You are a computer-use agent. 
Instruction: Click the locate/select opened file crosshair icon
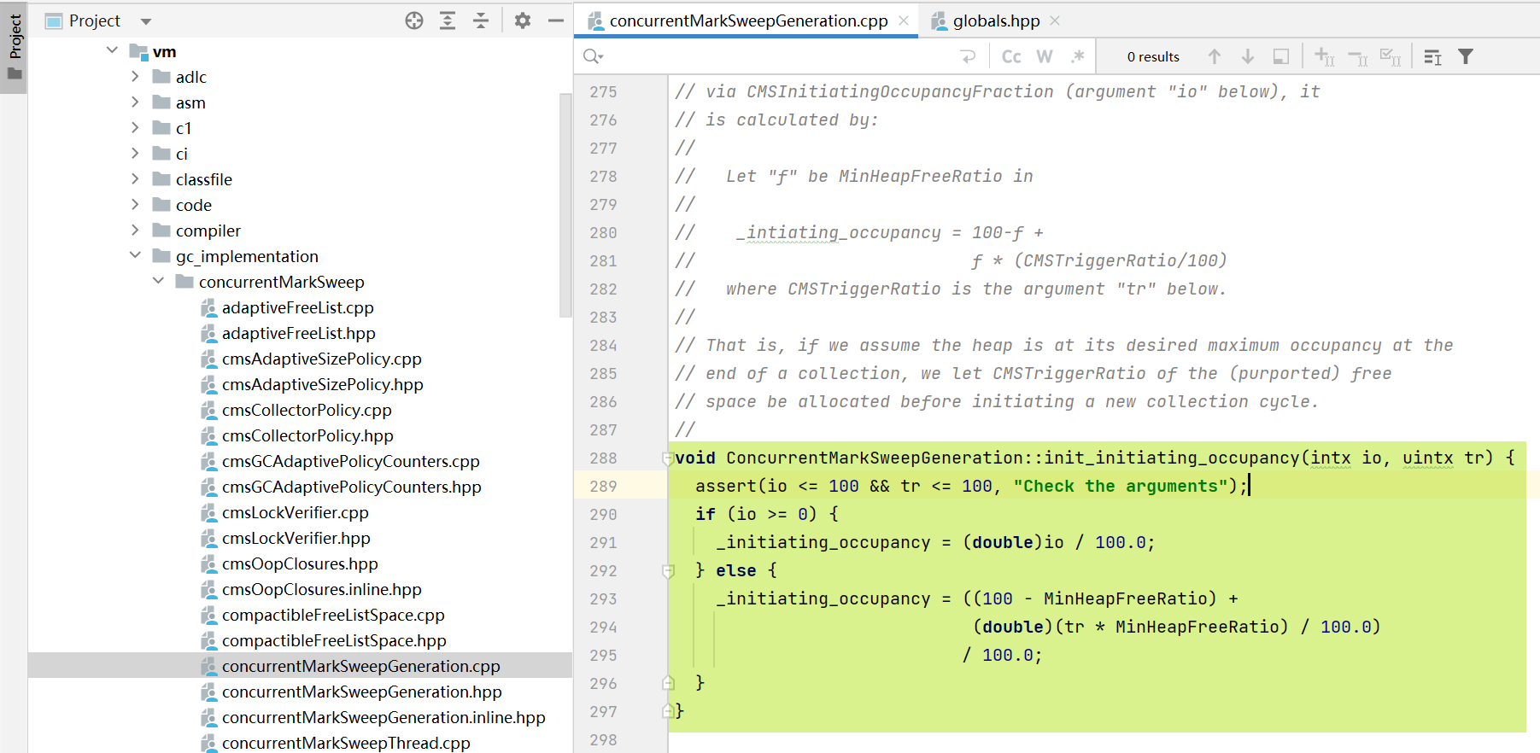click(x=414, y=21)
